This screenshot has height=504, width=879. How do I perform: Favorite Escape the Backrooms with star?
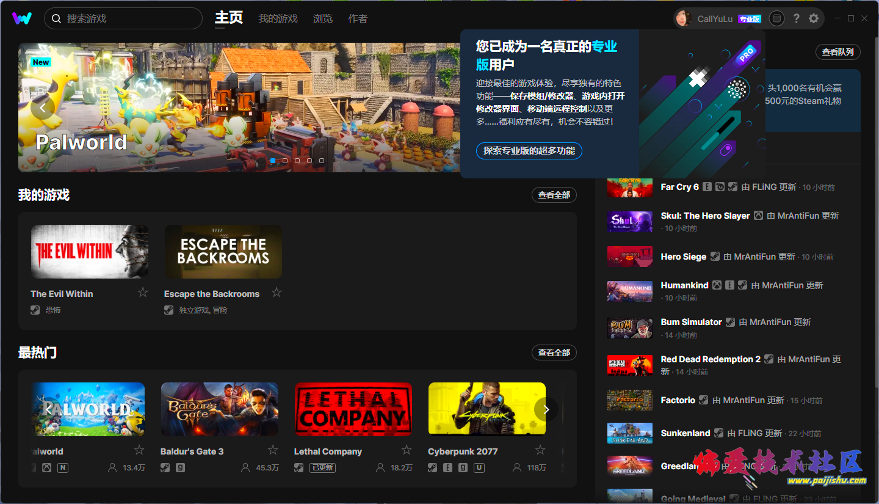point(277,293)
